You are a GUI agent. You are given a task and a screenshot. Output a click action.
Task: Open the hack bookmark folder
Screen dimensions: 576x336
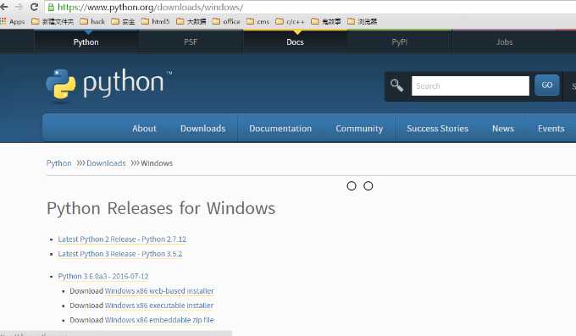pyautogui.click(x=92, y=22)
